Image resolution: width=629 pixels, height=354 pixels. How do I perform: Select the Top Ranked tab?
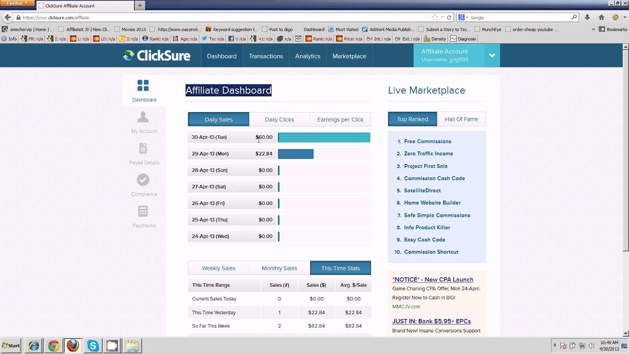(413, 119)
